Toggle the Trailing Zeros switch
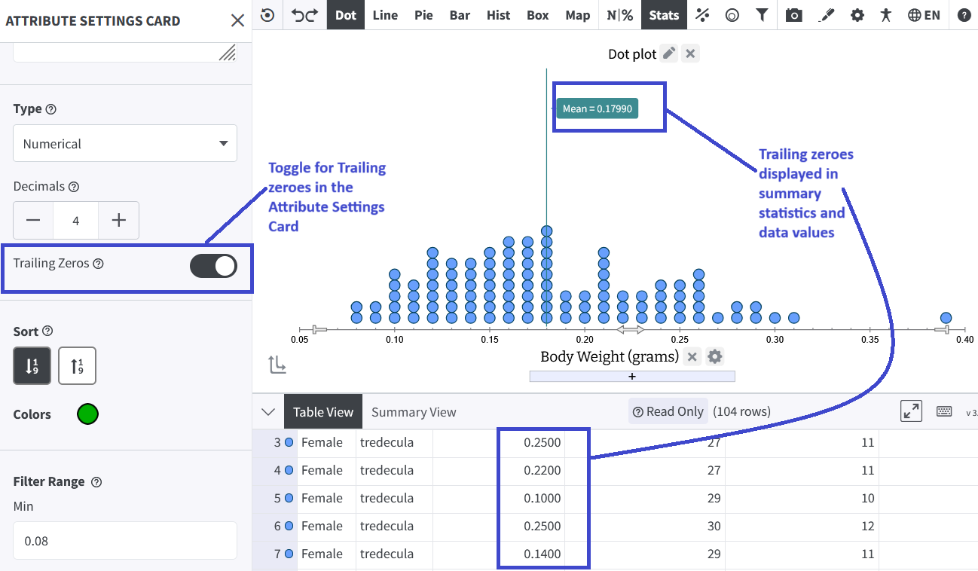Image resolution: width=978 pixels, height=571 pixels. (213, 265)
